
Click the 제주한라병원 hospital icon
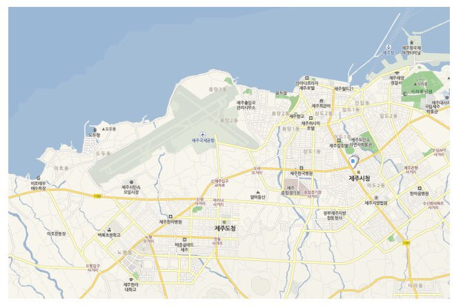(x=170, y=217)
